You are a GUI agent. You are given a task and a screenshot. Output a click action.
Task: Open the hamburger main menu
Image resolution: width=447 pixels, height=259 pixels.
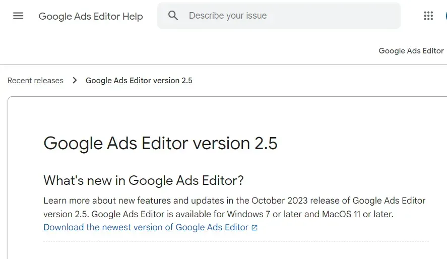[18, 16]
